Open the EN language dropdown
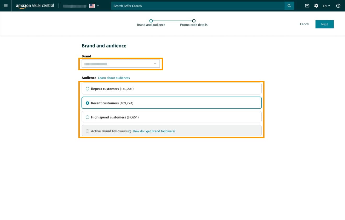Screen dimensions: 345x220 326,6
